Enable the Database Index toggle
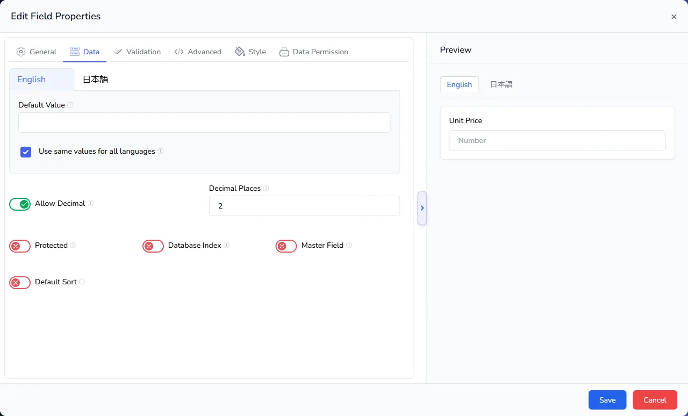 tap(153, 246)
